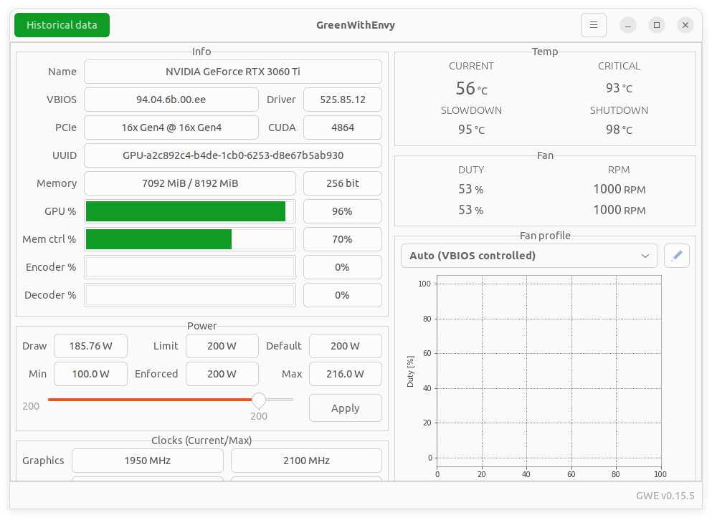Click the Decoder 0% value box
The image size is (712, 520).
point(343,295)
